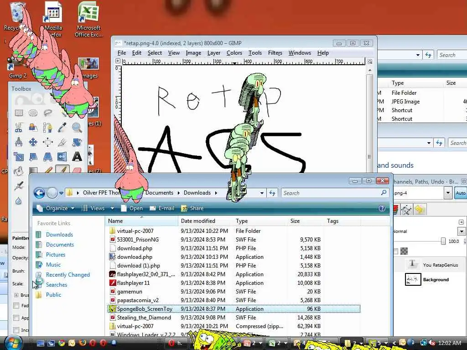
Task: Open the image selector dropdown in Layers dialog
Action: [448, 193]
